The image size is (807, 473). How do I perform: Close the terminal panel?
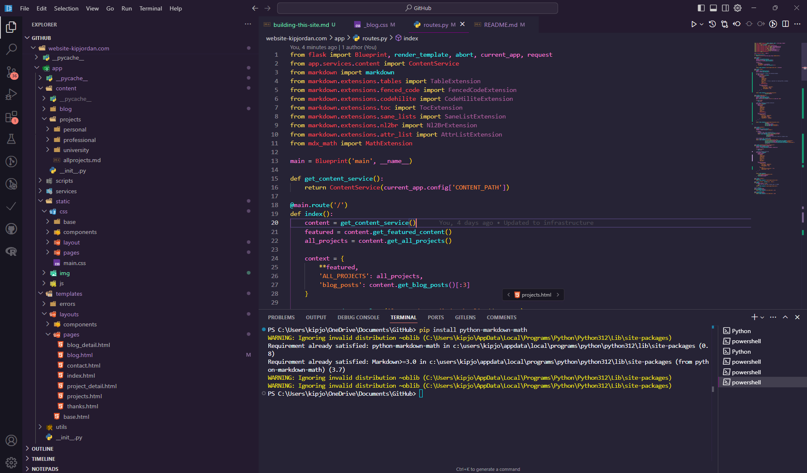pos(797,317)
